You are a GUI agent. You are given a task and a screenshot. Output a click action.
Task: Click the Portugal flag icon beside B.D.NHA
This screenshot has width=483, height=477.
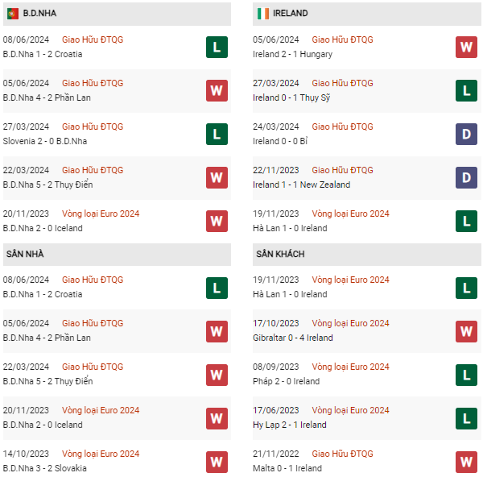(x=13, y=14)
